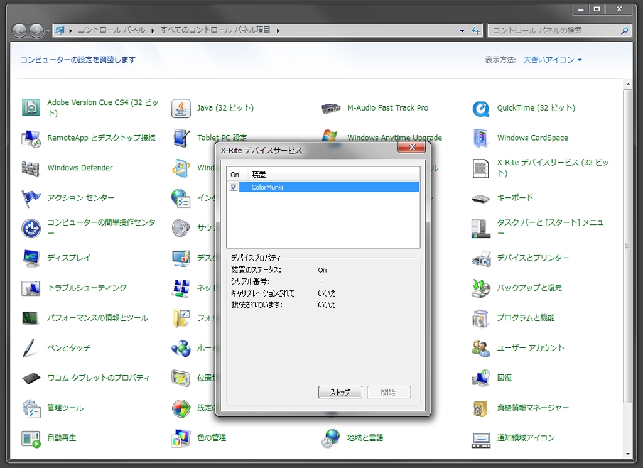Click the Back navigation button
Viewport: 643px width, 468px height.
pyautogui.click(x=19, y=30)
